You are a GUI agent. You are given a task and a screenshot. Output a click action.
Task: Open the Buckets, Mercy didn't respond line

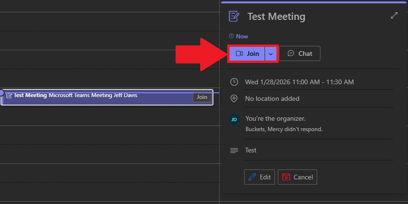[x=284, y=129]
